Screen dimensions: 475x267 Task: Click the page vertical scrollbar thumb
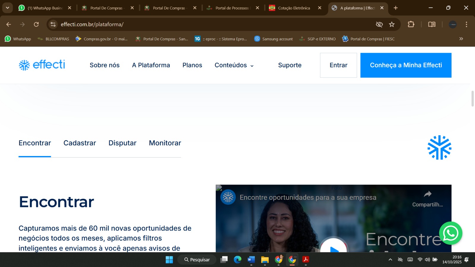(x=473, y=98)
